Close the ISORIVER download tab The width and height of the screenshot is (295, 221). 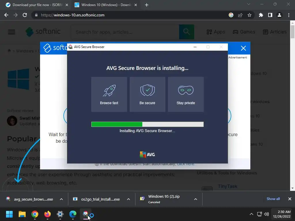[67, 5]
